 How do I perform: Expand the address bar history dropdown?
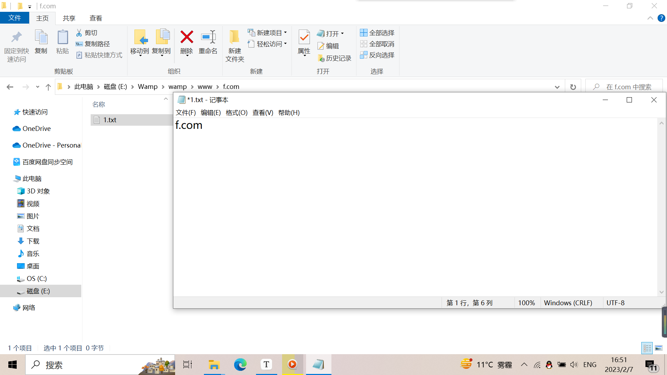coord(557,87)
